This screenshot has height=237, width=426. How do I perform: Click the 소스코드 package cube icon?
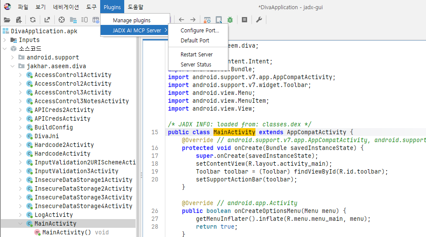(14, 49)
